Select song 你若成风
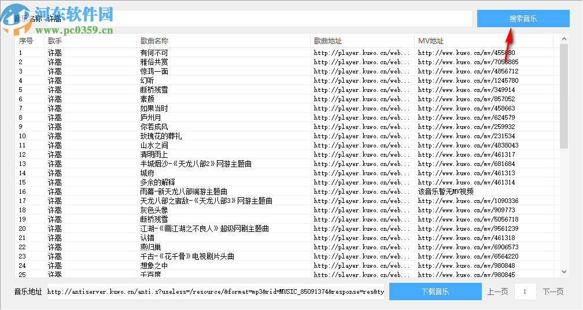 click(154, 127)
